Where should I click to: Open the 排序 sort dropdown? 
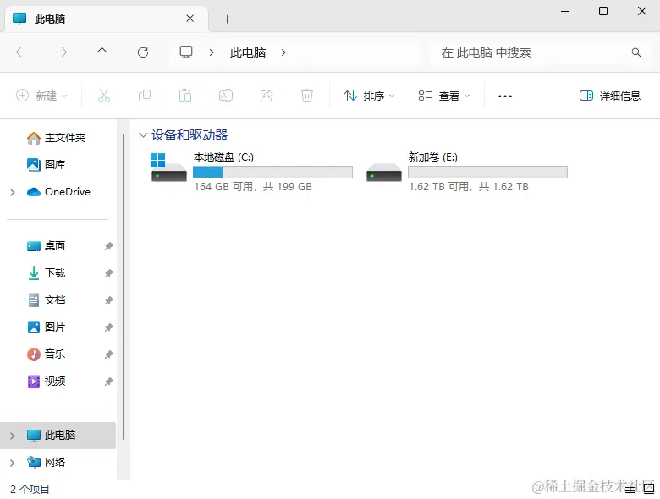tap(369, 96)
